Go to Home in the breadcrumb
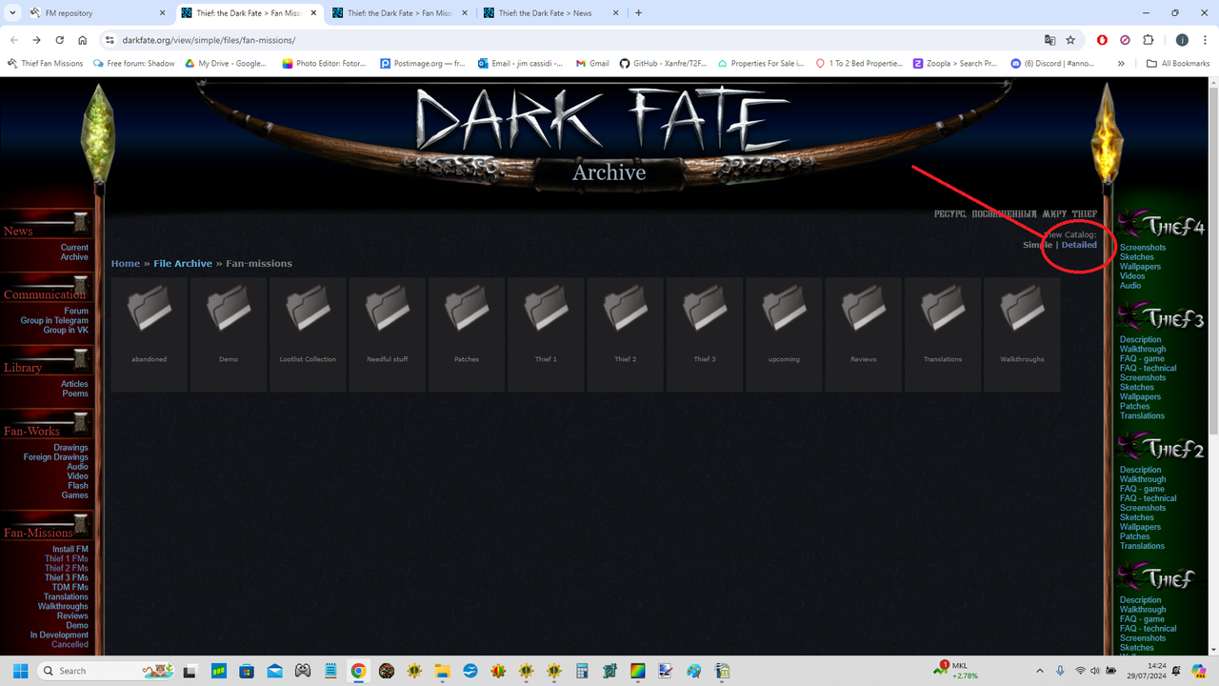 [x=126, y=264]
